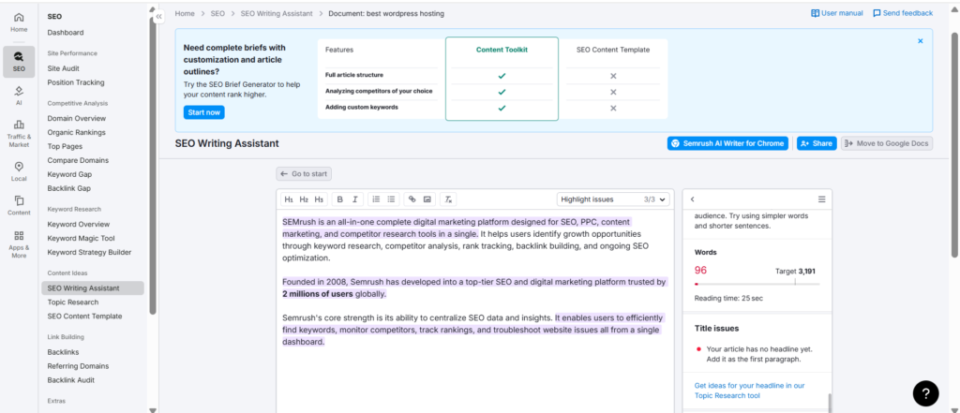Apply Heading 3 format in the editor toolbar
Viewport: 960px width, 413px height.
[319, 199]
